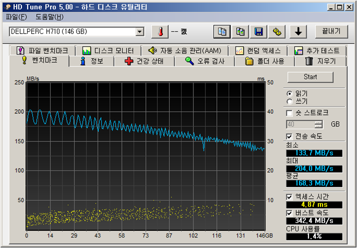The width and height of the screenshot is (357, 248).
Task: Click the short stroke GB spinner arrows
Action: [x=319, y=124]
